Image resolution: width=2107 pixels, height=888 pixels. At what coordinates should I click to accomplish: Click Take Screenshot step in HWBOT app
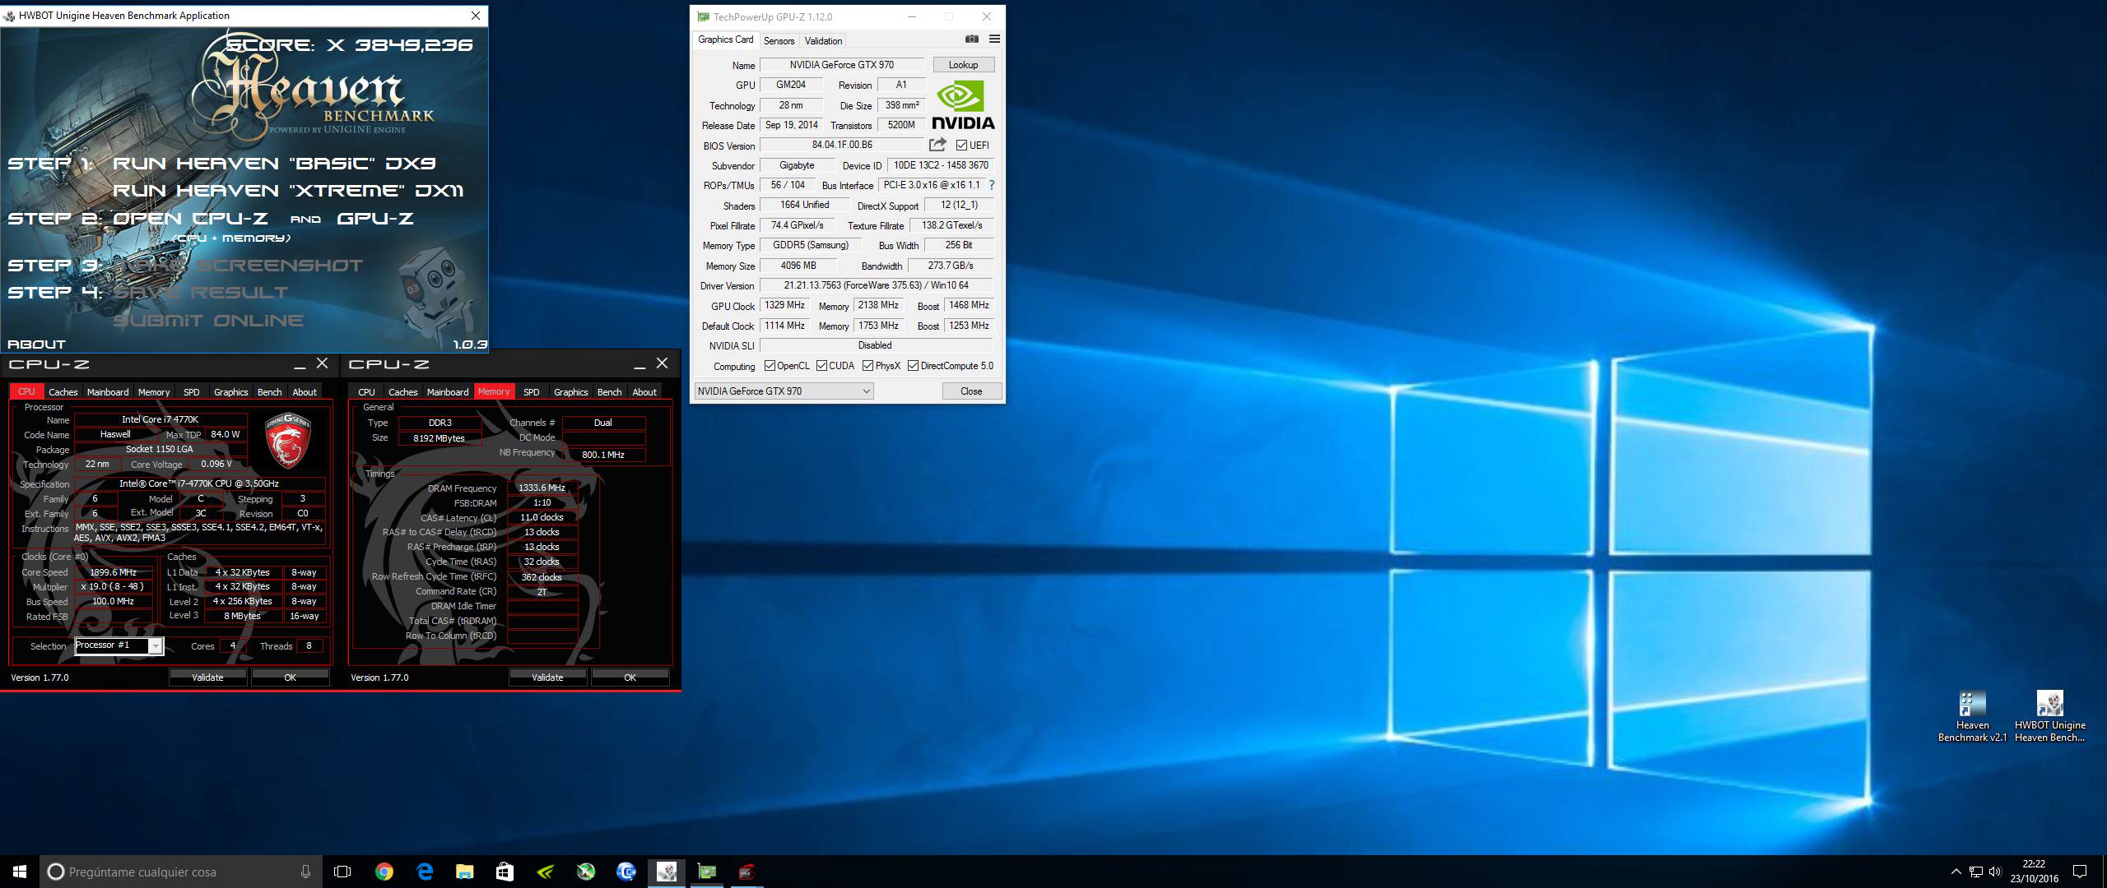[x=239, y=266]
